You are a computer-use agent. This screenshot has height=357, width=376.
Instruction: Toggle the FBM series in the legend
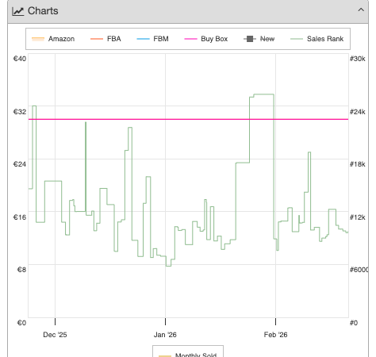(x=152, y=39)
